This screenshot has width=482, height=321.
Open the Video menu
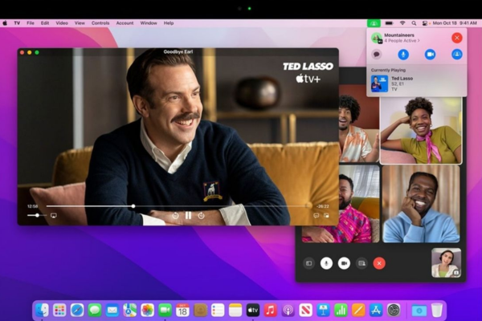(x=62, y=23)
